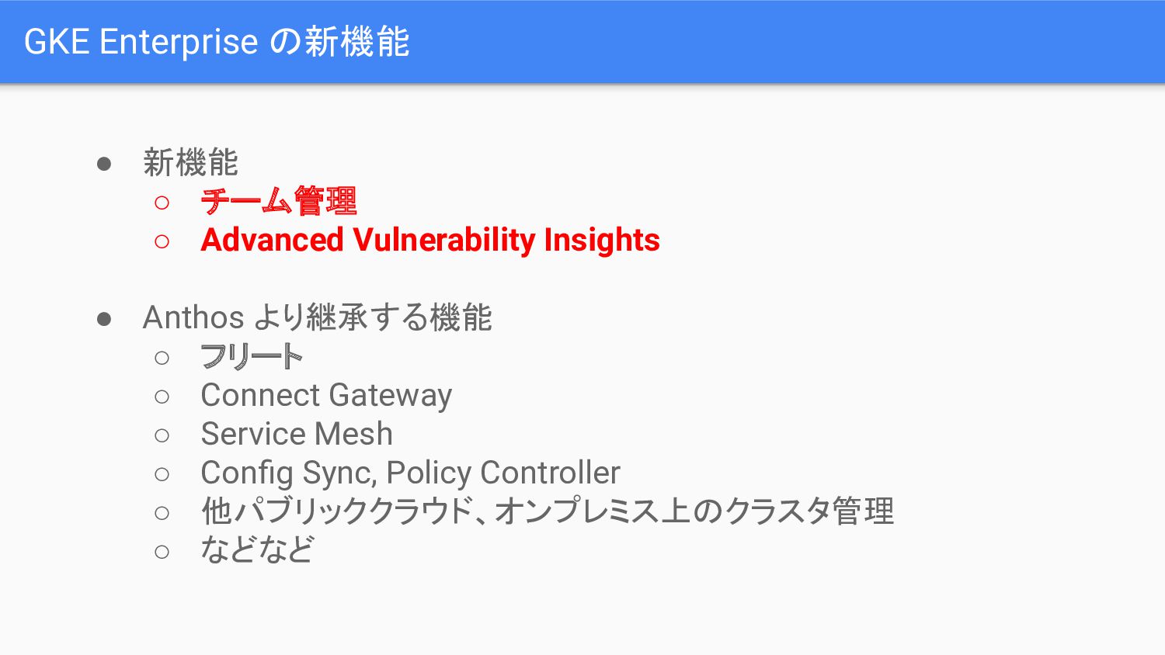Click the red hollow bullet beside チーム管理
Image resolution: width=1165 pixels, height=655 pixels.
coord(162,203)
